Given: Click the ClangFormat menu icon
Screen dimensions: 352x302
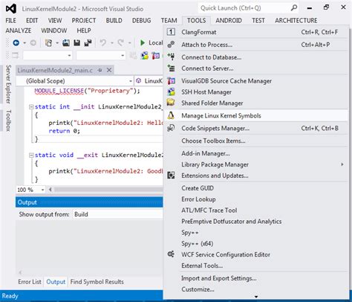Looking at the screenshot, I should coord(171,32).
